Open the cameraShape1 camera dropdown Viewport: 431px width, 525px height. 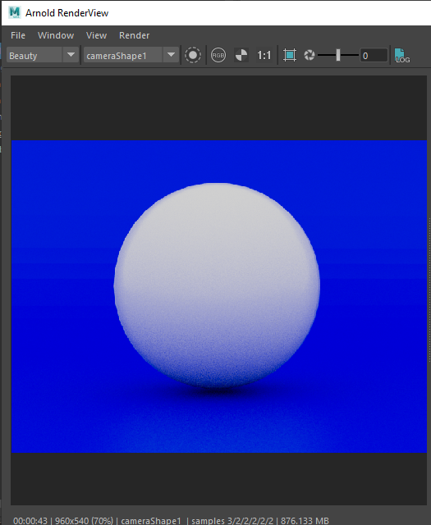click(x=131, y=55)
